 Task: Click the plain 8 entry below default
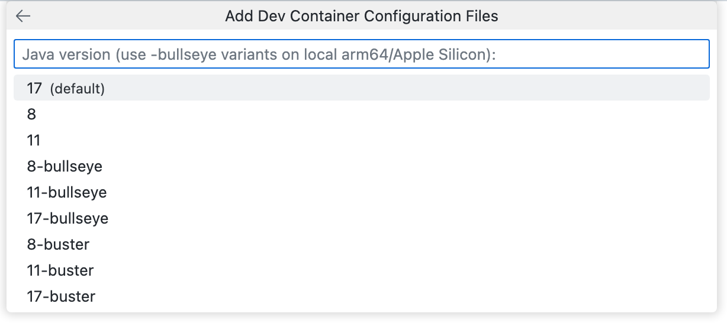(x=32, y=114)
